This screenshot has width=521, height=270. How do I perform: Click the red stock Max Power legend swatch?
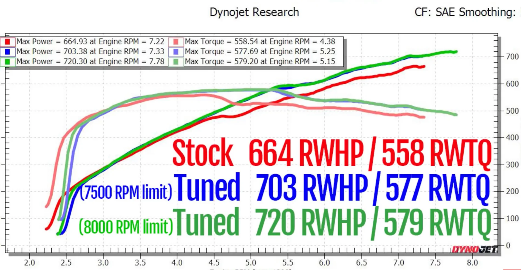point(7,42)
